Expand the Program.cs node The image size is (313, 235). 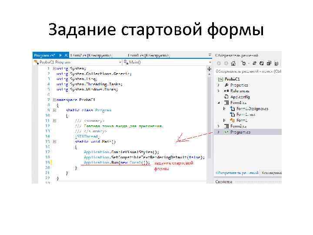218,132
